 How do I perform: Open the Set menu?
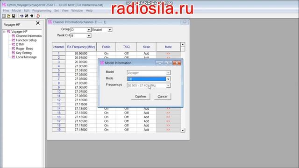point(57,10)
